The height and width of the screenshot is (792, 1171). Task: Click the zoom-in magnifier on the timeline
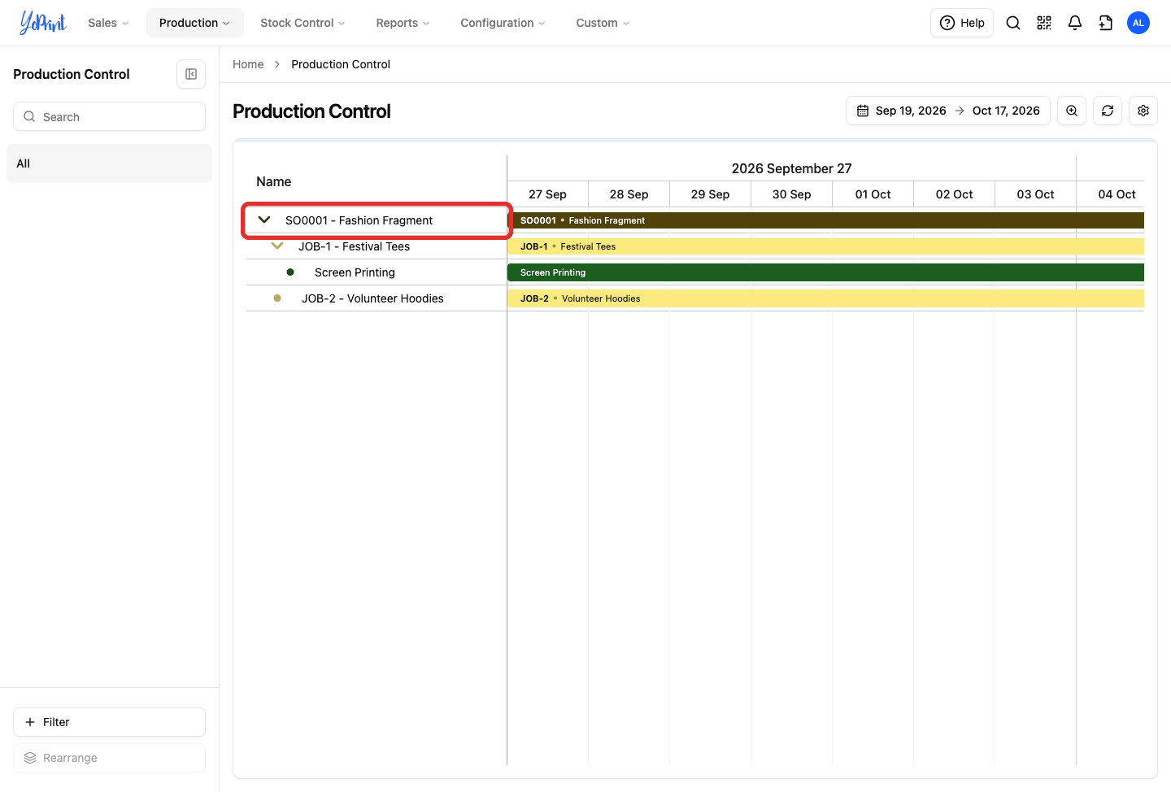coord(1072,111)
